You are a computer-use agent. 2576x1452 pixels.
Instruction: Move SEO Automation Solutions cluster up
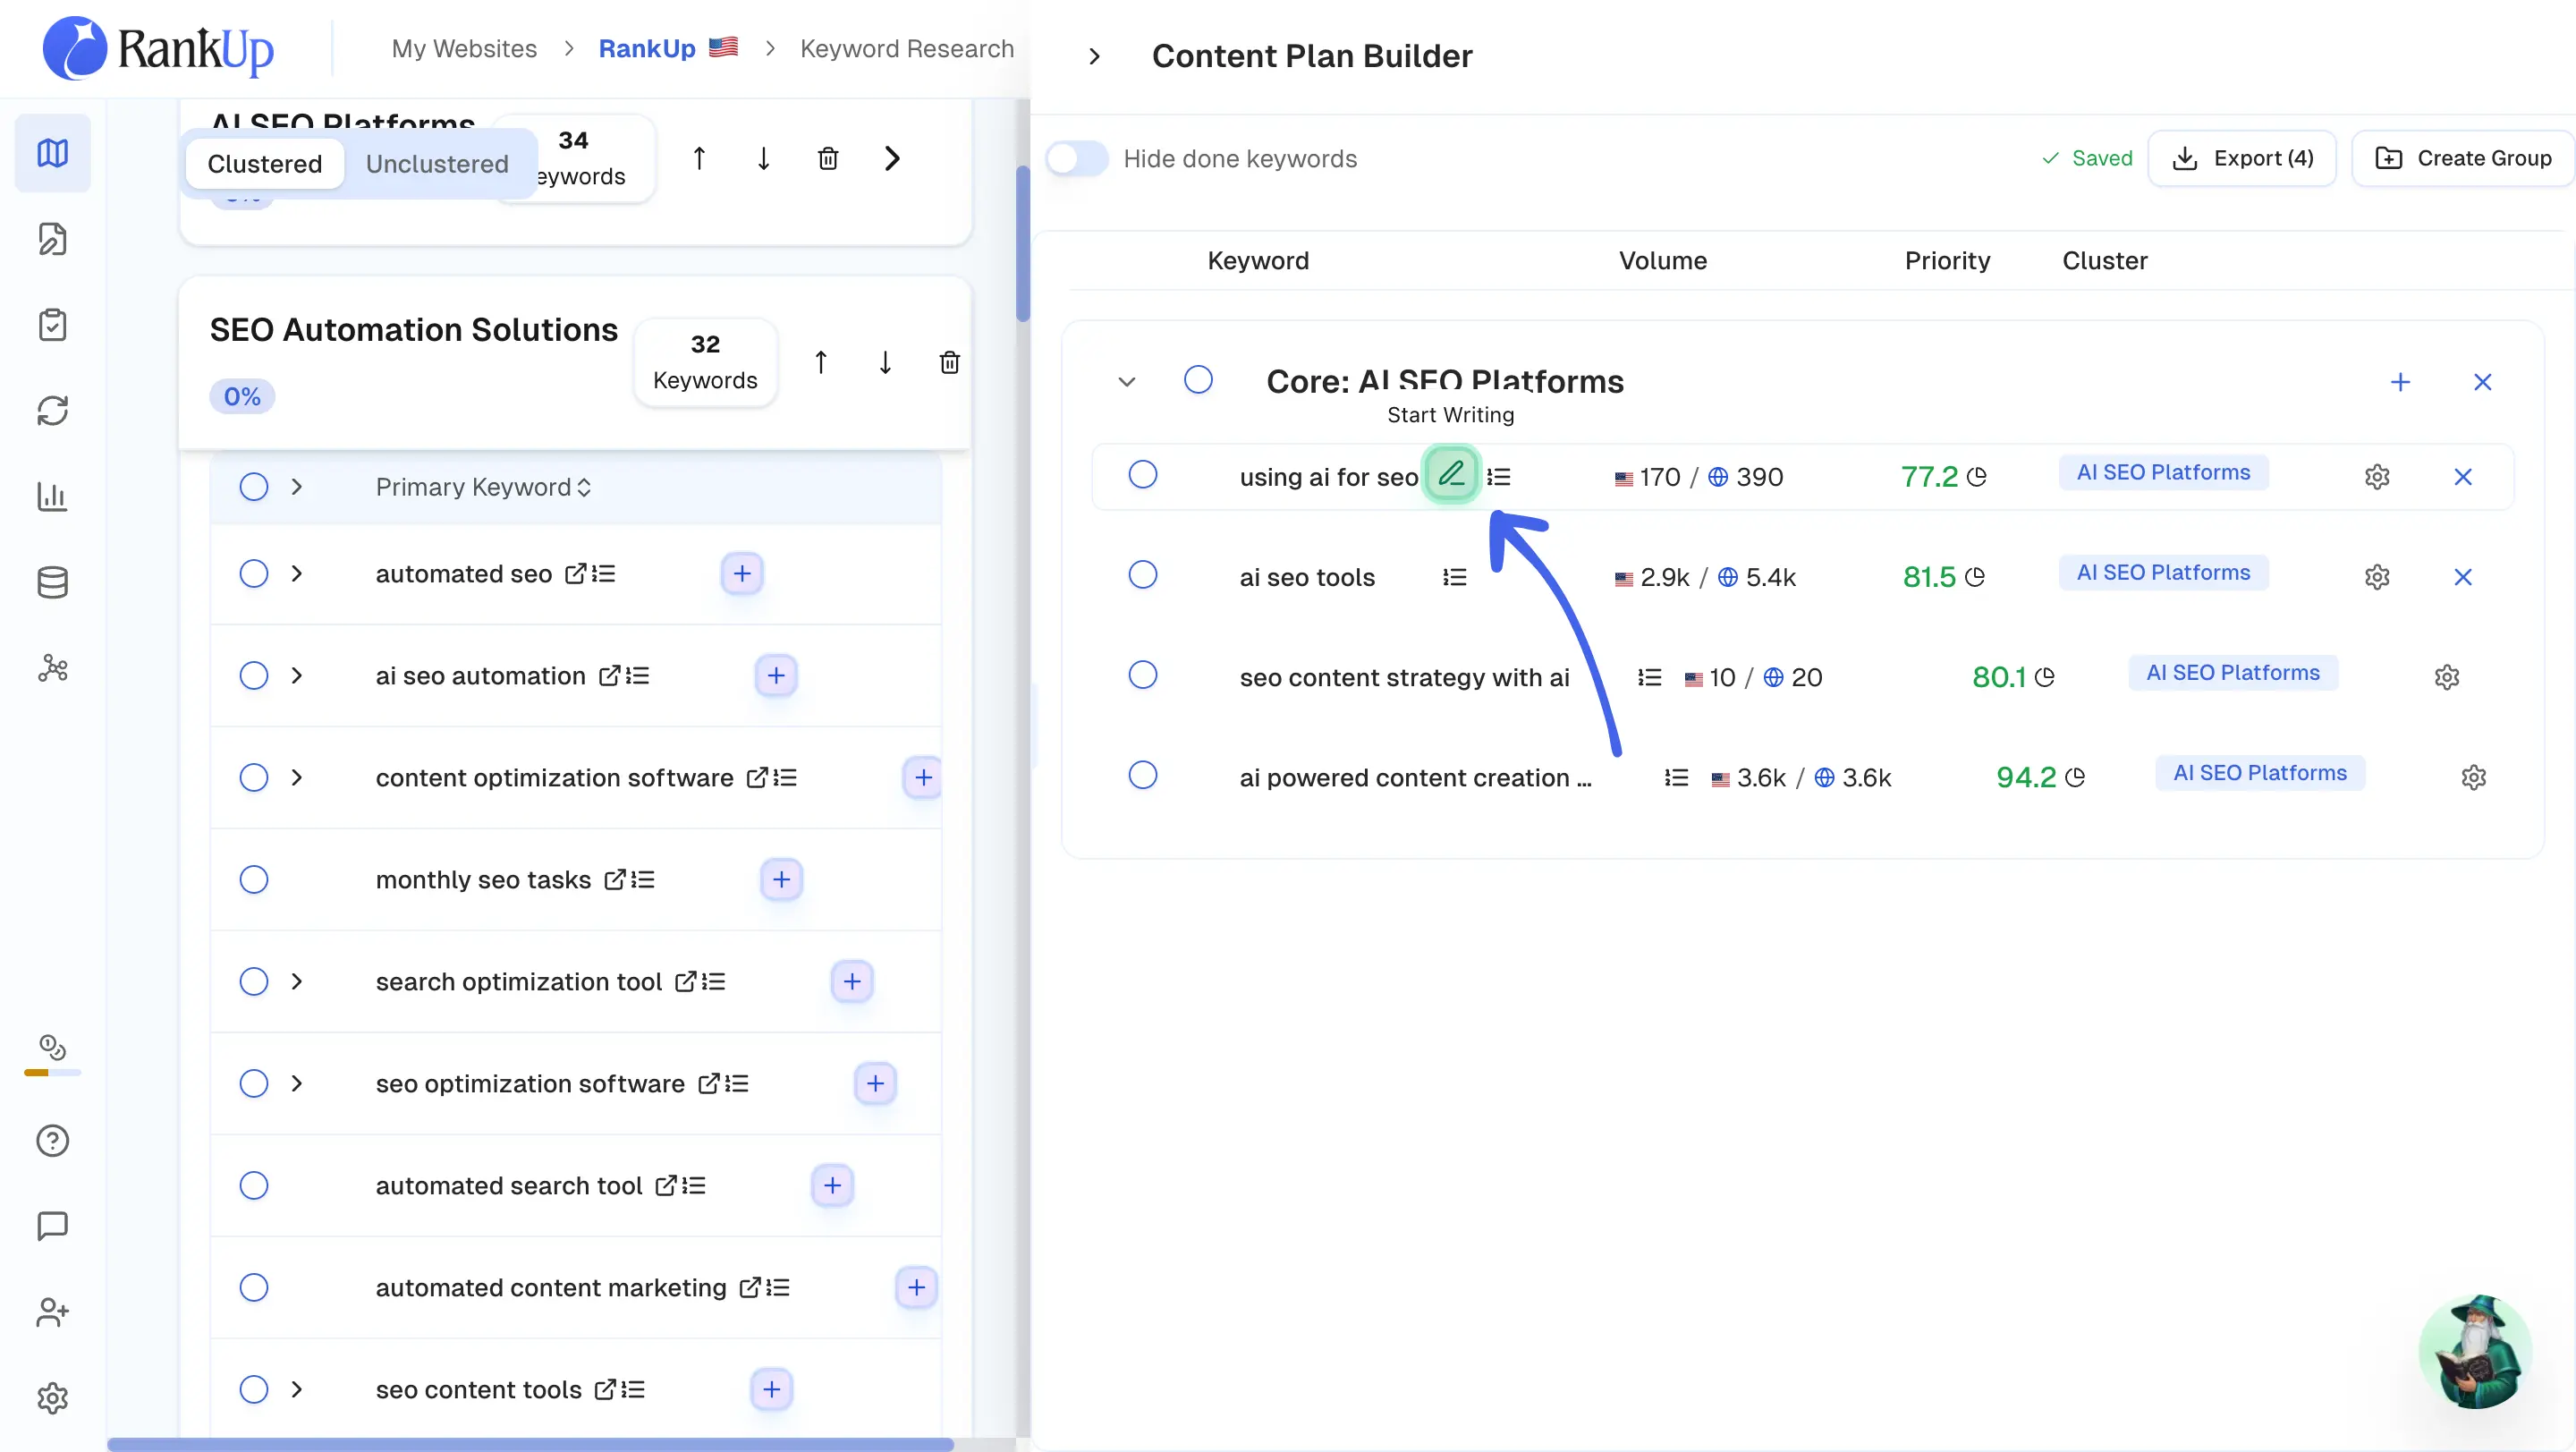pyautogui.click(x=820, y=362)
